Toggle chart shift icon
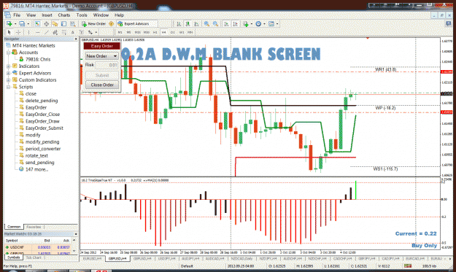This screenshot has height=272, width=456. point(235,24)
